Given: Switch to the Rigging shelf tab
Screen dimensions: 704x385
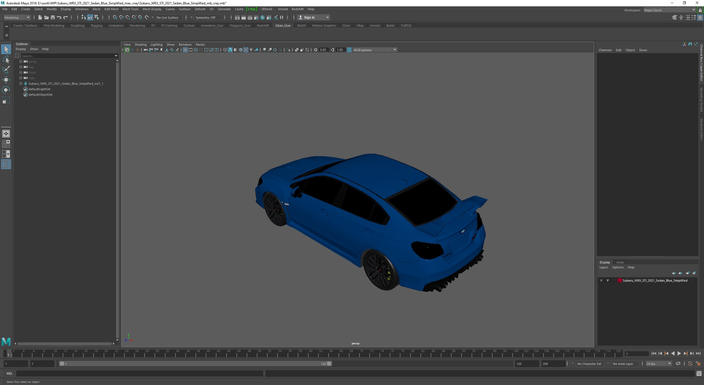Looking at the screenshot, I should 97,26.
